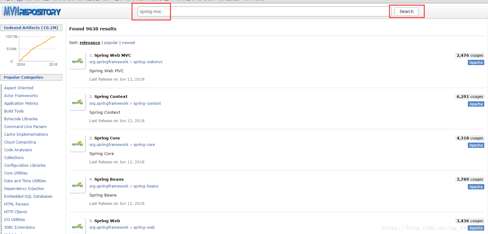Focus the spring-mvc search input field

(264, 11)
